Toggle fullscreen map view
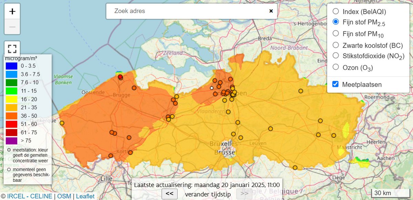Viewport: 413px width, 200px height. (x=12, y=49)
